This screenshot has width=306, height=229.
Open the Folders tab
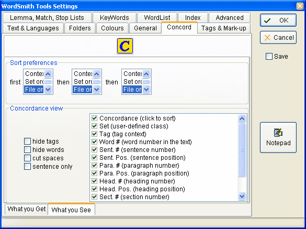(x=80, y=28)
